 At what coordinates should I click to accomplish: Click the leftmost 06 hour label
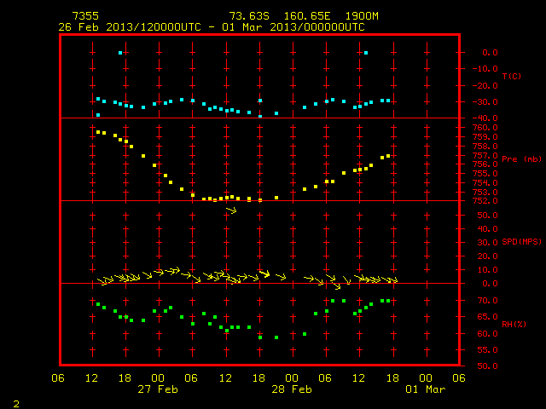click(58, 378)
